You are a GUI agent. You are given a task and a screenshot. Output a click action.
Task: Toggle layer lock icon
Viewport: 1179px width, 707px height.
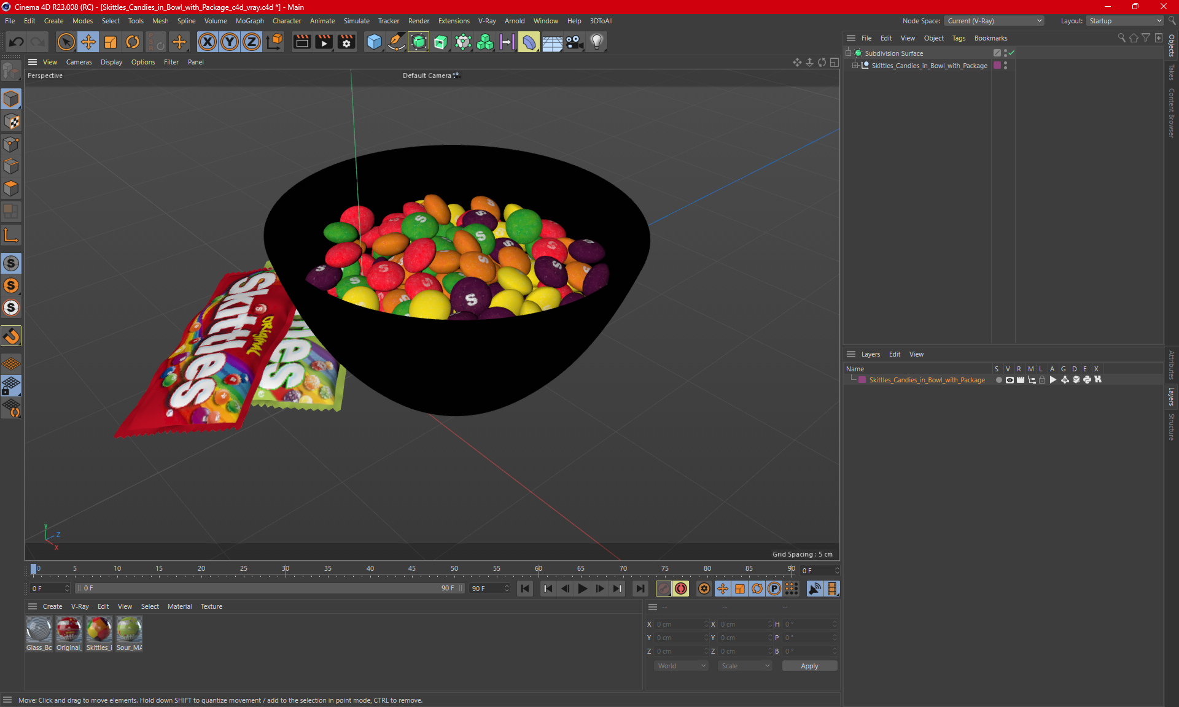pos(1042,380)
